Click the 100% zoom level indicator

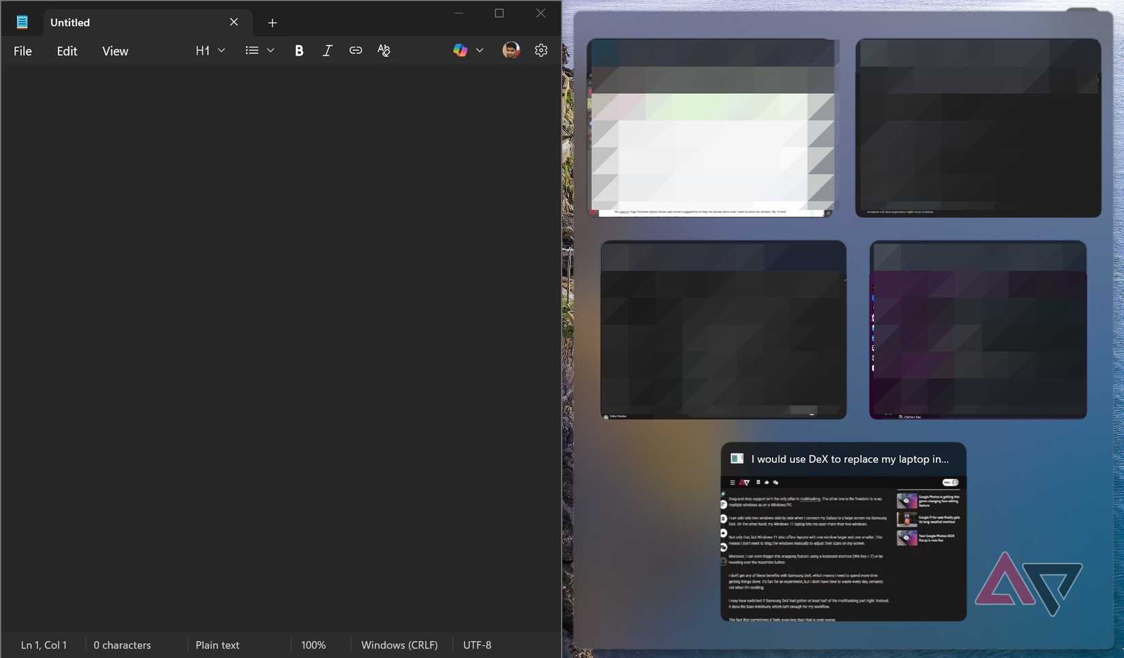click(x=313, y=644)
